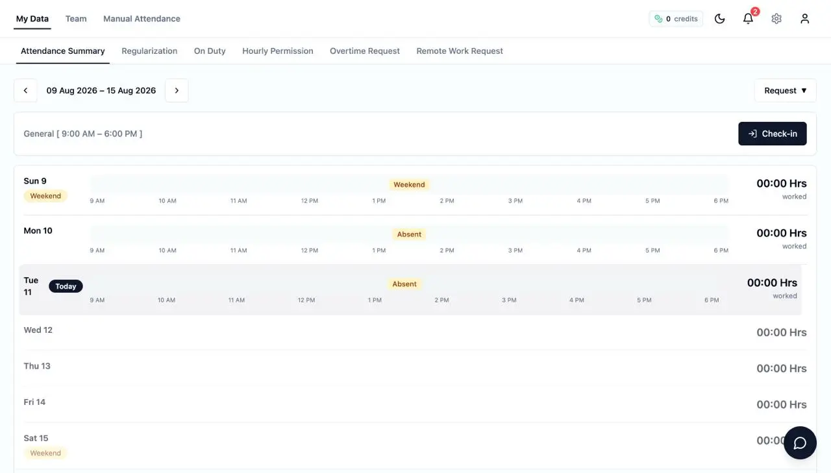Select Attendance Summary tab

[63, 51]
